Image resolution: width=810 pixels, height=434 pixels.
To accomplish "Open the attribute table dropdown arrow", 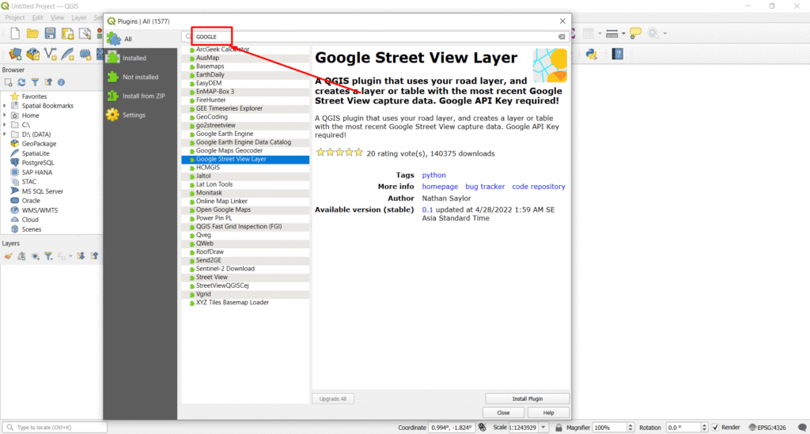I will [x=600, y=34].
